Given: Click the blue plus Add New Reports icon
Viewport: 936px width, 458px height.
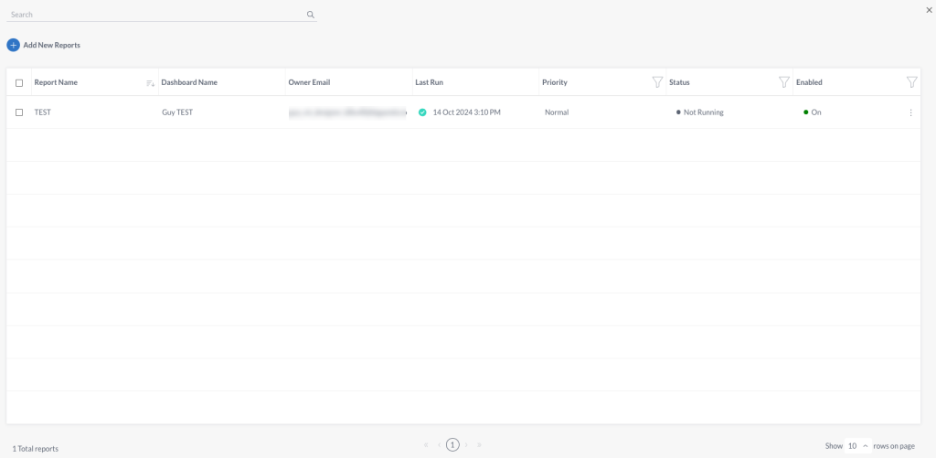Looking at the screenshot, I should point(13,45).
